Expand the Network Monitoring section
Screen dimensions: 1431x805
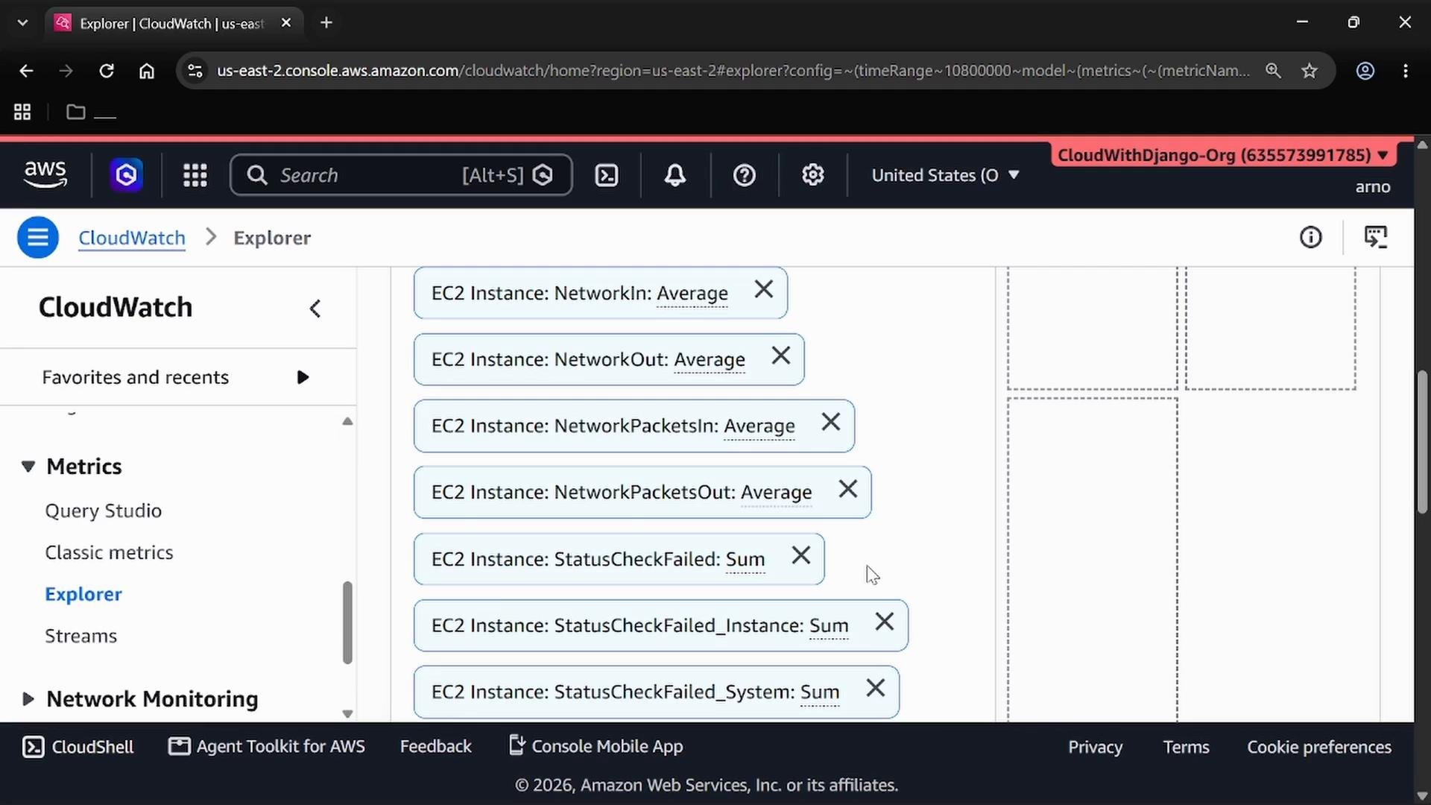(28, 699)
